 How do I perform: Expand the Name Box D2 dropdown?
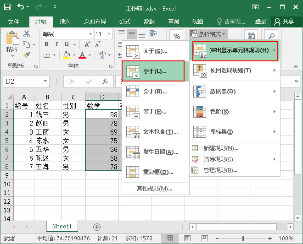click(x=45, y=81)
